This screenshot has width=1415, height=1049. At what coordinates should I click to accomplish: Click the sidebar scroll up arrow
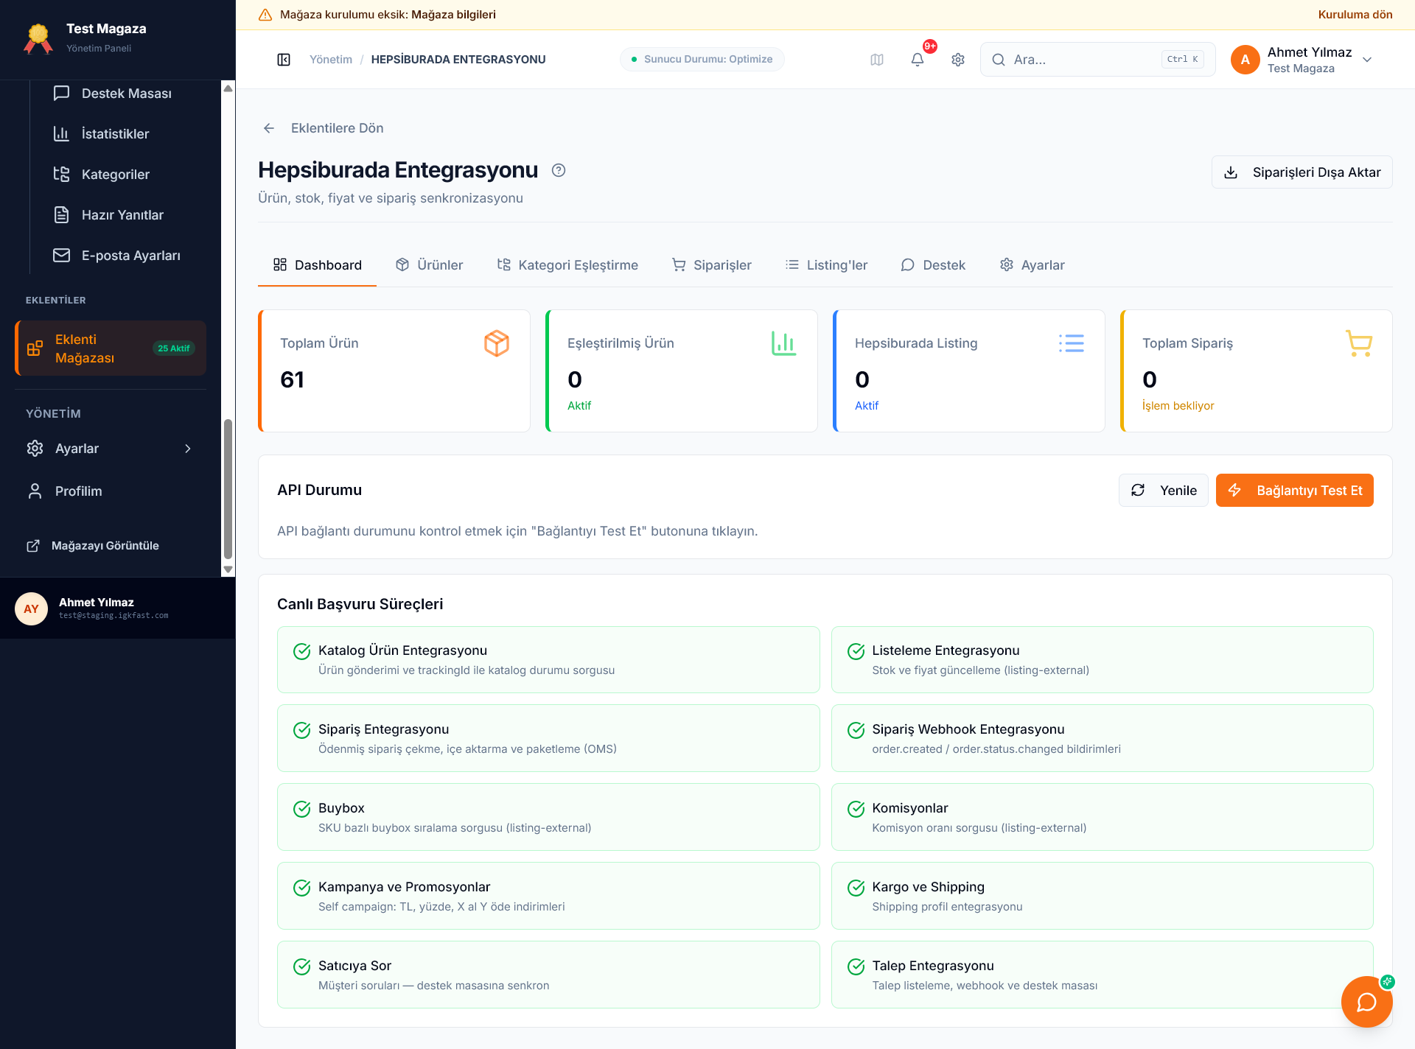[x=228, y=88]
